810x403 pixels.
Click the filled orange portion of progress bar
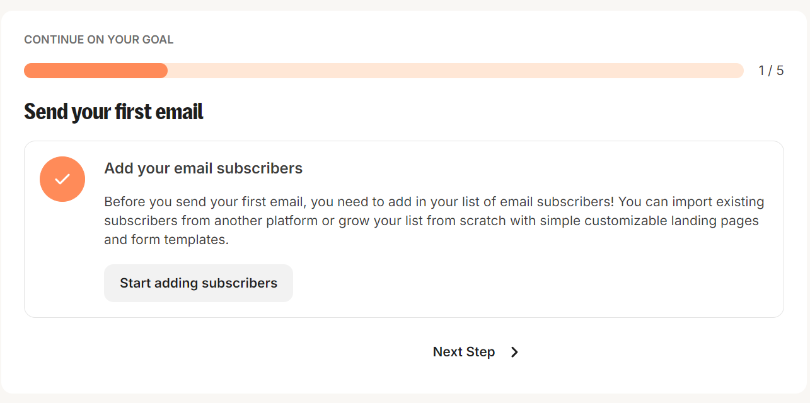click(96, 71)
